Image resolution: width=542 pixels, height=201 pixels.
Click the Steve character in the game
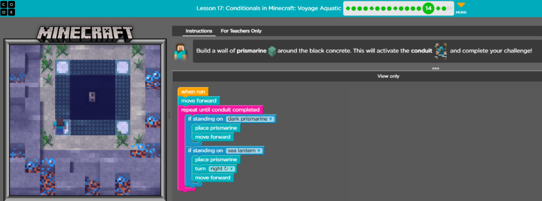coord(60,126)
